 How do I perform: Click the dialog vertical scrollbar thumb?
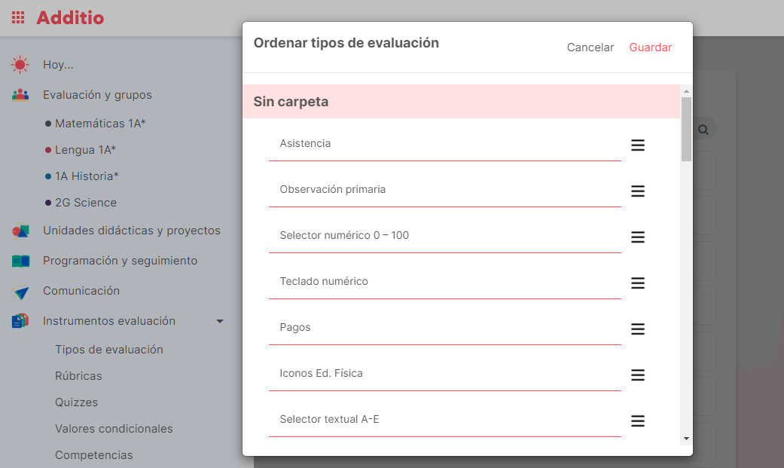click(x=686, y=129)
